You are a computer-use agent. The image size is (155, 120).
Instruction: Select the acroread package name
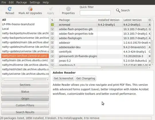[x=65, y=25]
